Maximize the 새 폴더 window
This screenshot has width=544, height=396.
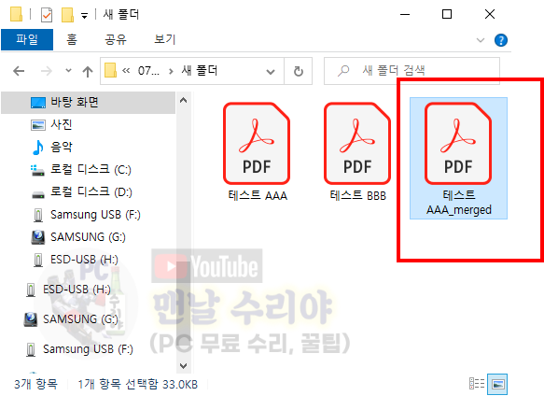point(447,15)
